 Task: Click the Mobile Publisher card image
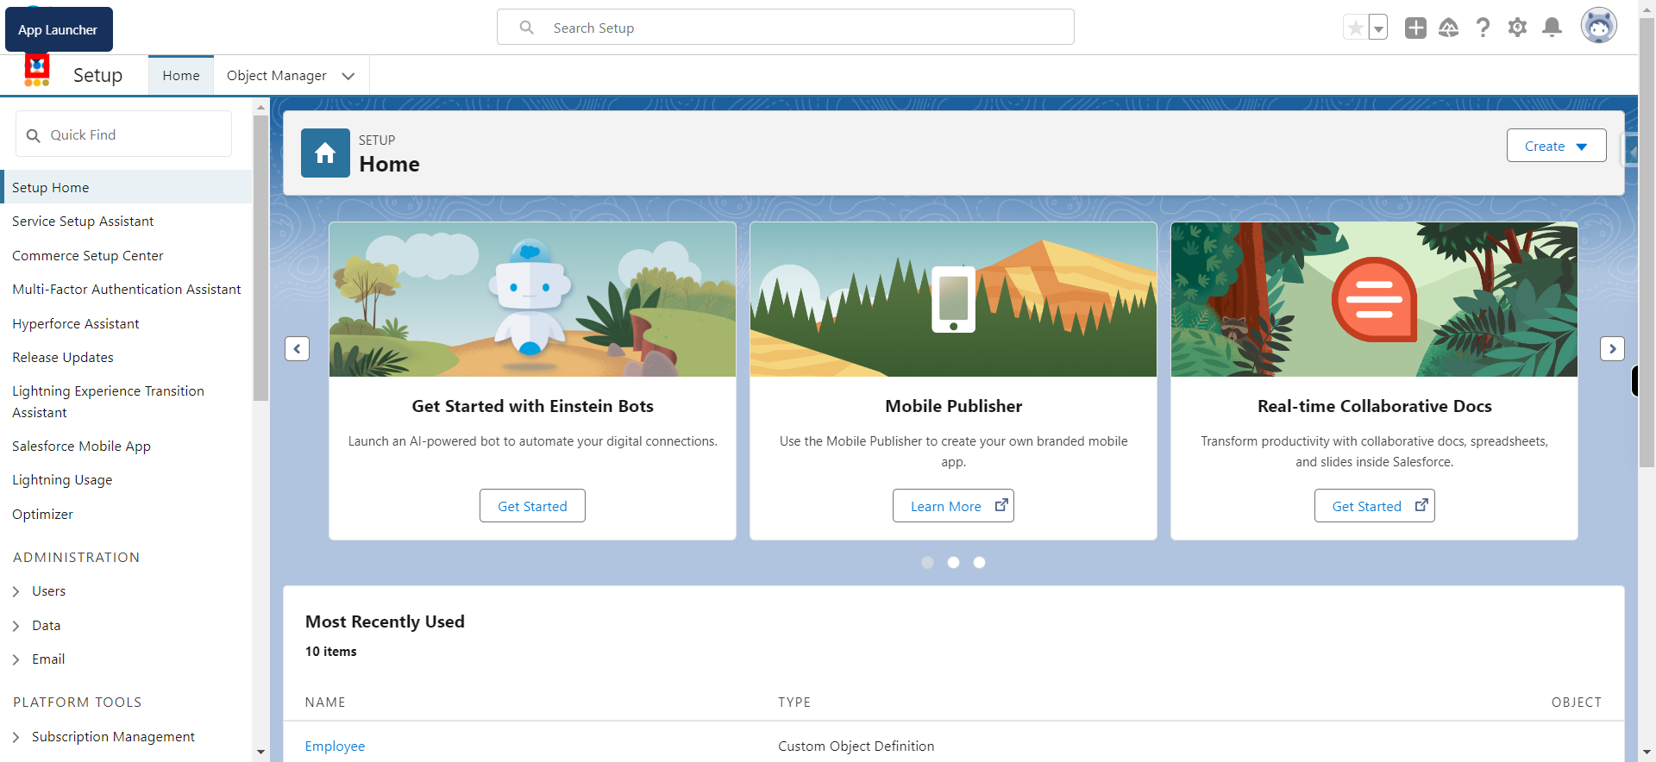coord(953,299)
